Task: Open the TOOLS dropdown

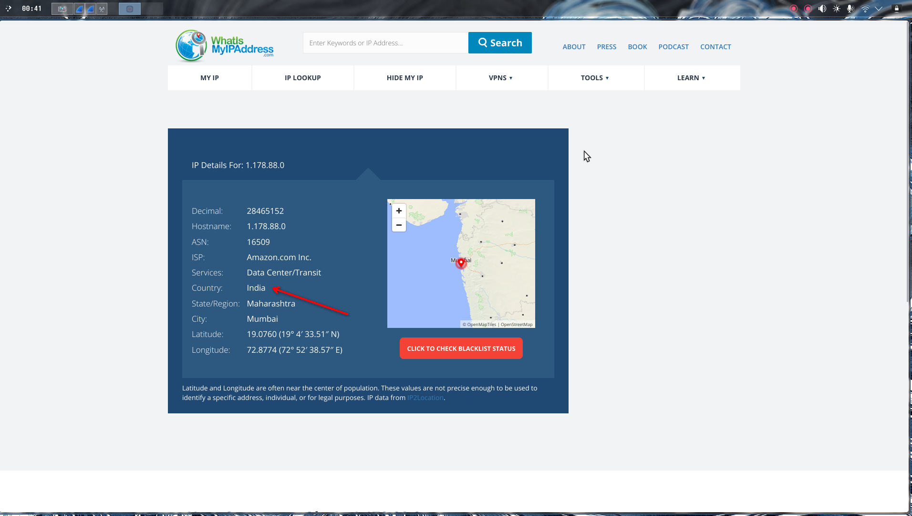Action: pyautogui.click(x=595, y=77)
